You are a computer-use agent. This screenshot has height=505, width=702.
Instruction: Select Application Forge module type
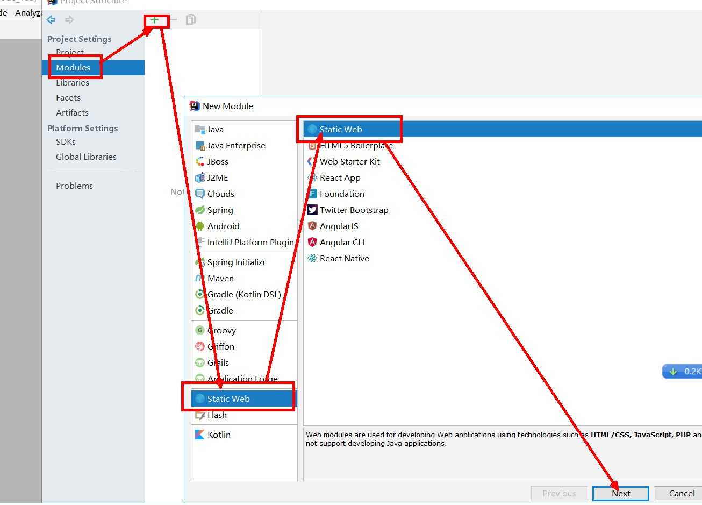[x=244, y=379]
